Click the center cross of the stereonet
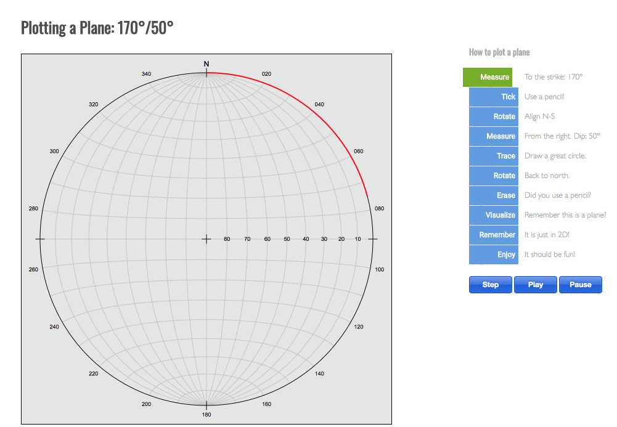The image size is (617, 427). click(206, 239)
